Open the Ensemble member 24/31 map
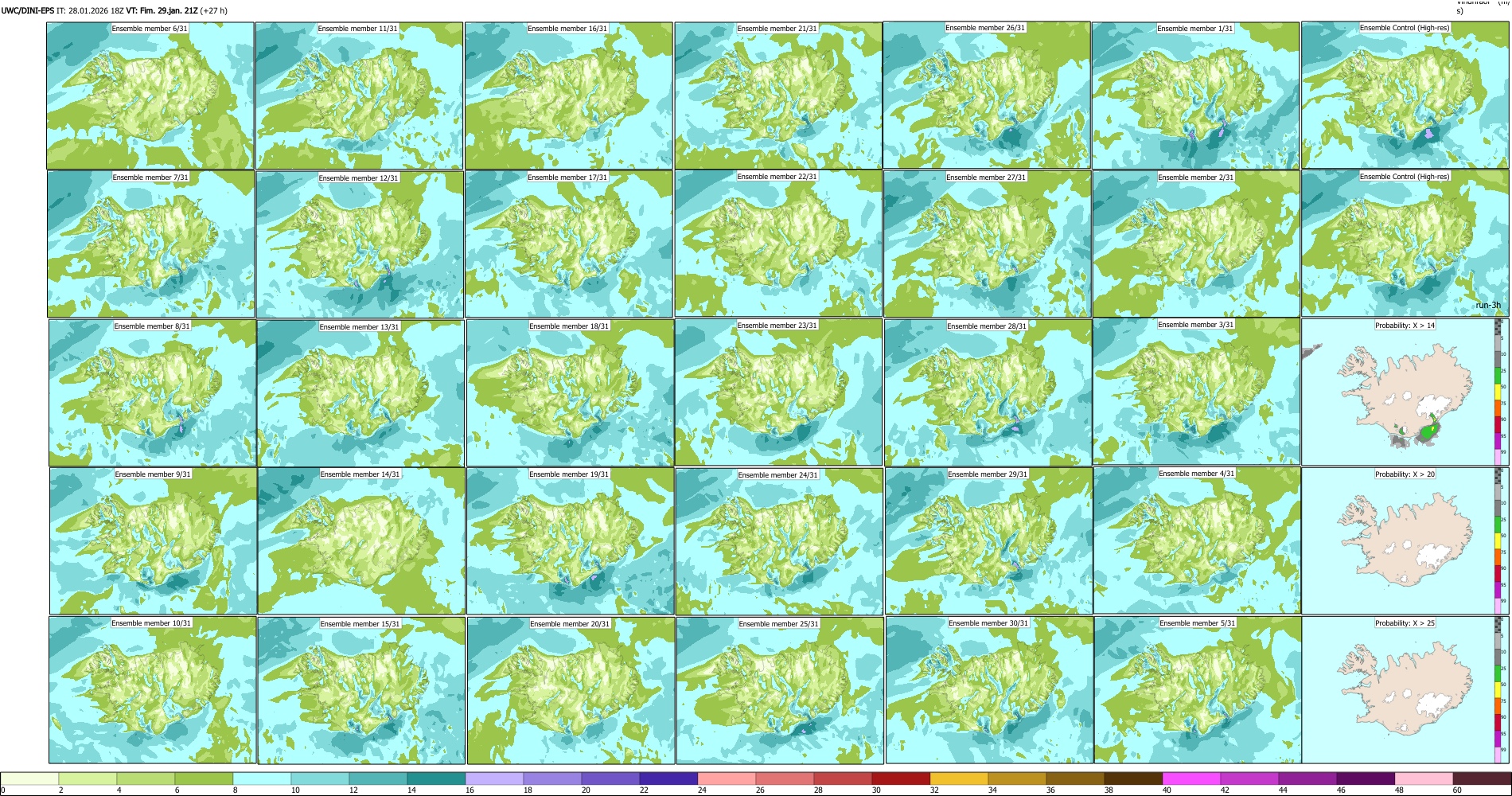This screenshot has height=796, width=1512. tap(779, 541)
